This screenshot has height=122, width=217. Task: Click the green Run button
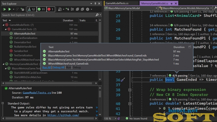9,9
